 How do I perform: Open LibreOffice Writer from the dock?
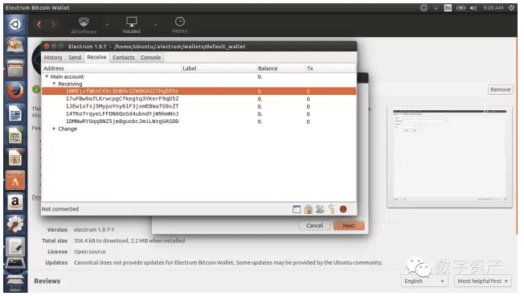[15, 113]
